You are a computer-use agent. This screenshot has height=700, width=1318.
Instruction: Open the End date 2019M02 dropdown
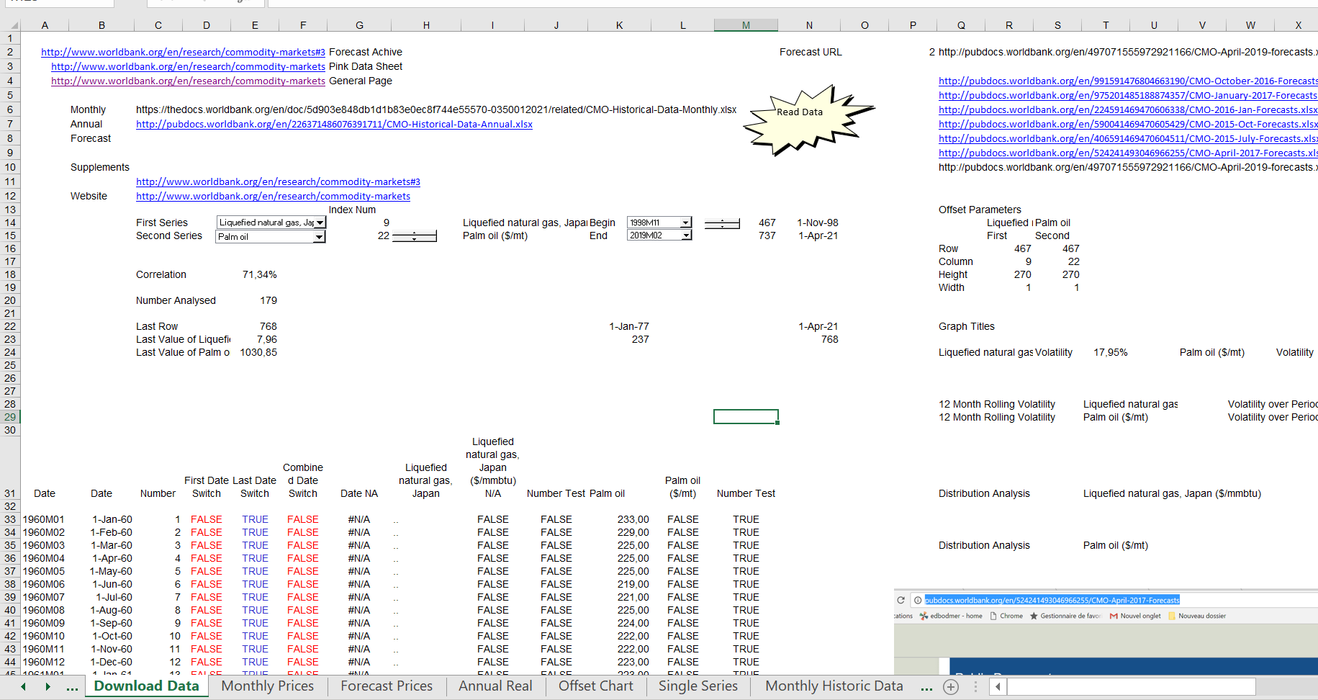(685, 235)
